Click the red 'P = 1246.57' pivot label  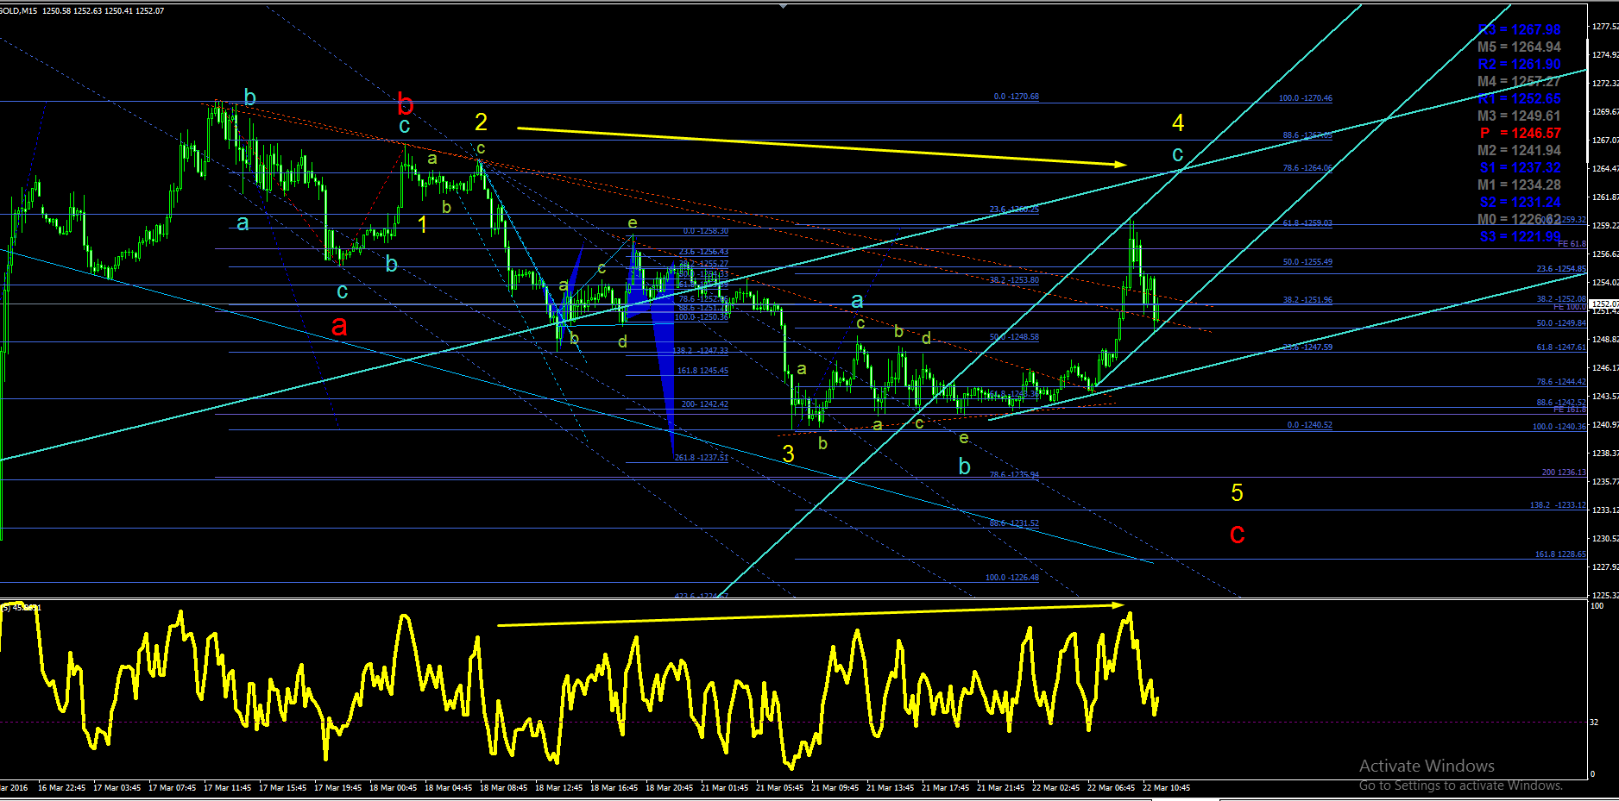point(1521,134)
